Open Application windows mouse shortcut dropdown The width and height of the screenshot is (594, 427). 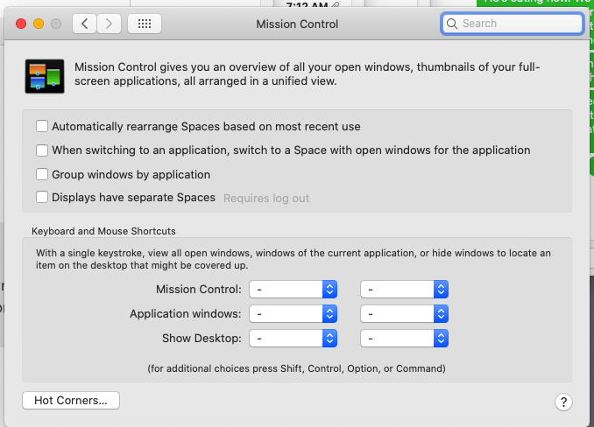pos(404,314)
